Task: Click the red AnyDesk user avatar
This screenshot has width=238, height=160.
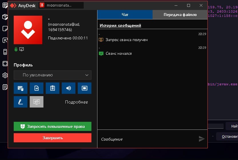Action: (x=28, y=30)
